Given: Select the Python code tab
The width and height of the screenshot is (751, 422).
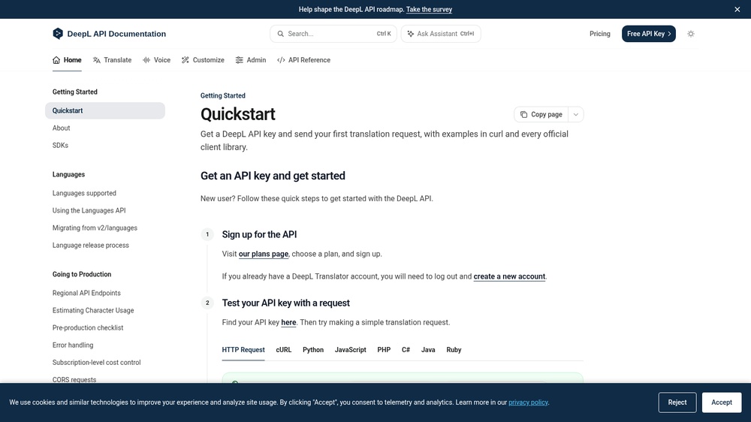Looking at the screenshot, I should pyautogui.click(x=313, y=350).
